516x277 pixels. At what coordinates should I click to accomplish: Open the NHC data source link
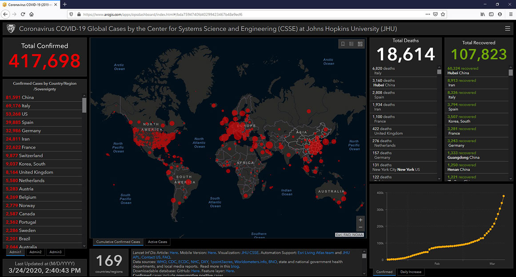[195, 262]
